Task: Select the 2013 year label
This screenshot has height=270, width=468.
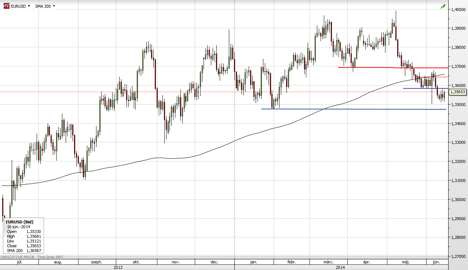Action: (x=118, y=267)
